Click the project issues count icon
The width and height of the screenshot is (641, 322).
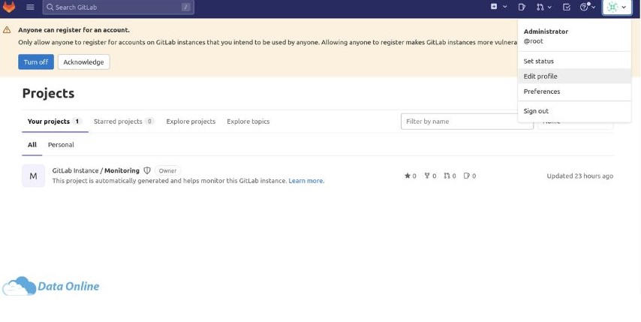pos(466,176)
